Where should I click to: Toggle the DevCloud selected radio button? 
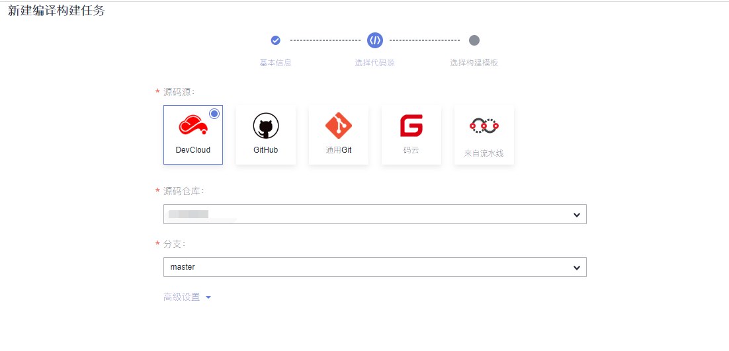pos(214,114)
